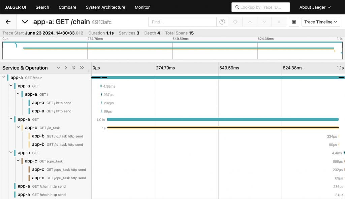The image size is (345, 199).
Task: Clear the find search with X icon
Action: click(x=279, y=22)
